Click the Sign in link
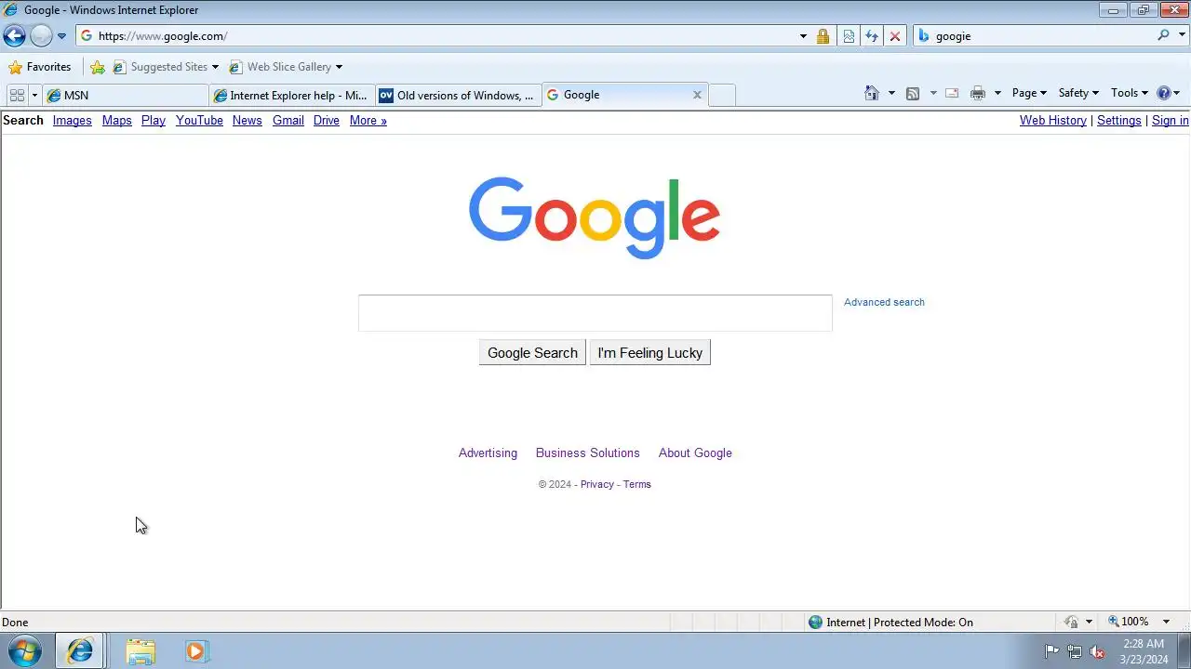Viewport: 1191px width, 669px height. pyautogui.click(x=1171, y=121)
